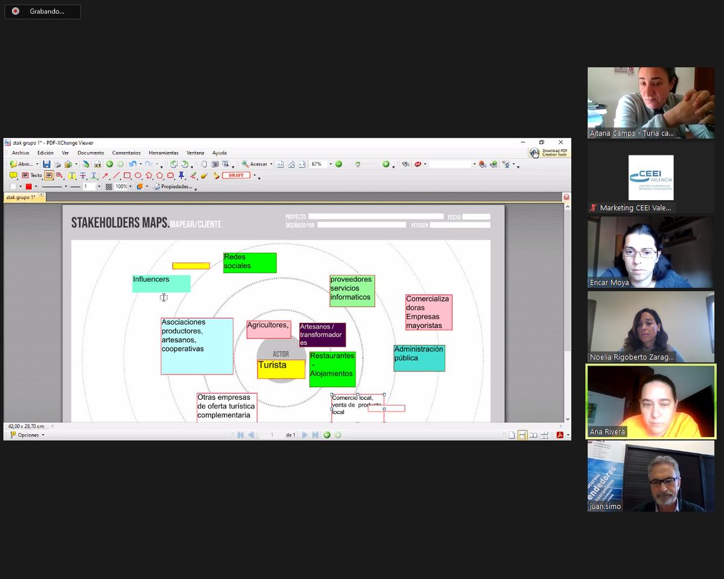
Task: Open the binoculars Find tool
Action: [405, 164]
